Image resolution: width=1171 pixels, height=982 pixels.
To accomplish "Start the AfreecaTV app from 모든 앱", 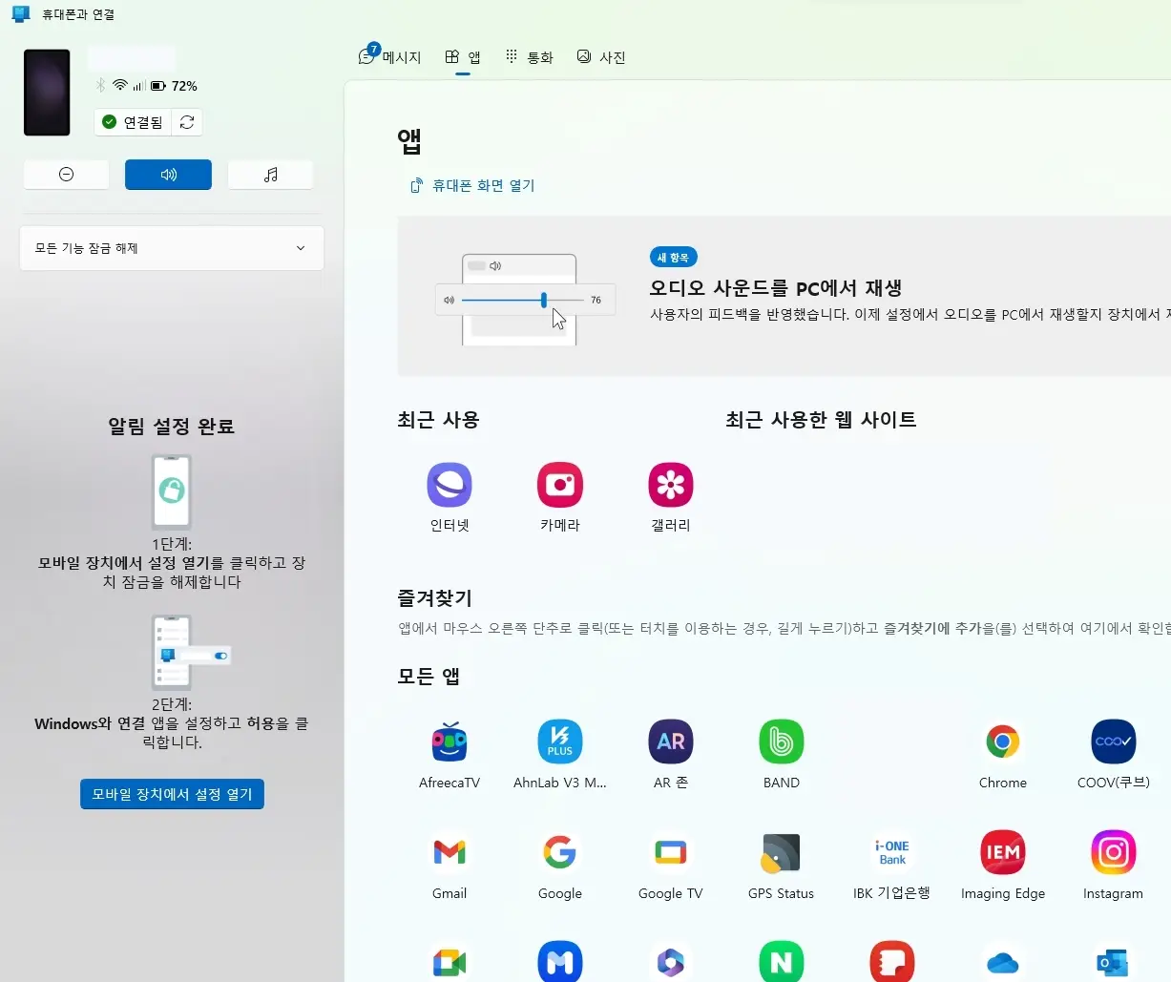I will 450,742.
